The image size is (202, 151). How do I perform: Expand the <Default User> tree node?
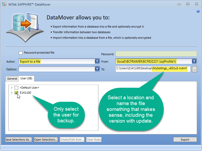pyautogui.click(x=12, y=88)
